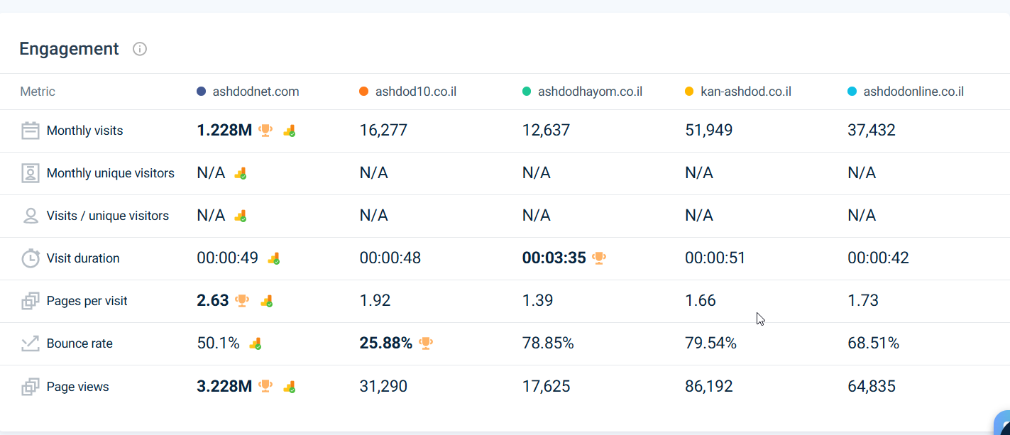Viewport: 1010px width, 435px height.
Task: Click the trophy icon beside 2.63
Action: click(x=242, y=301)
